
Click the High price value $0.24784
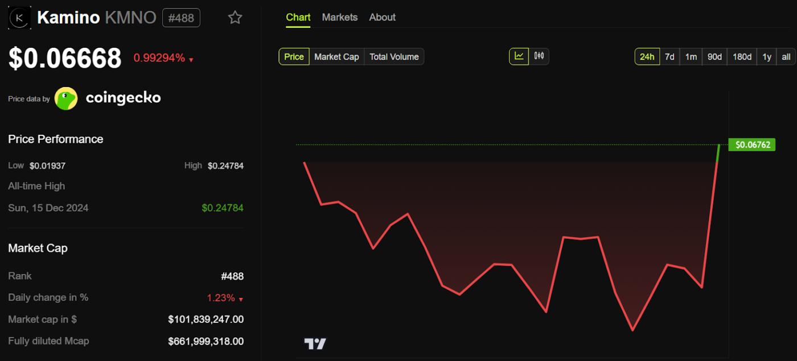[x=225, y=165]
